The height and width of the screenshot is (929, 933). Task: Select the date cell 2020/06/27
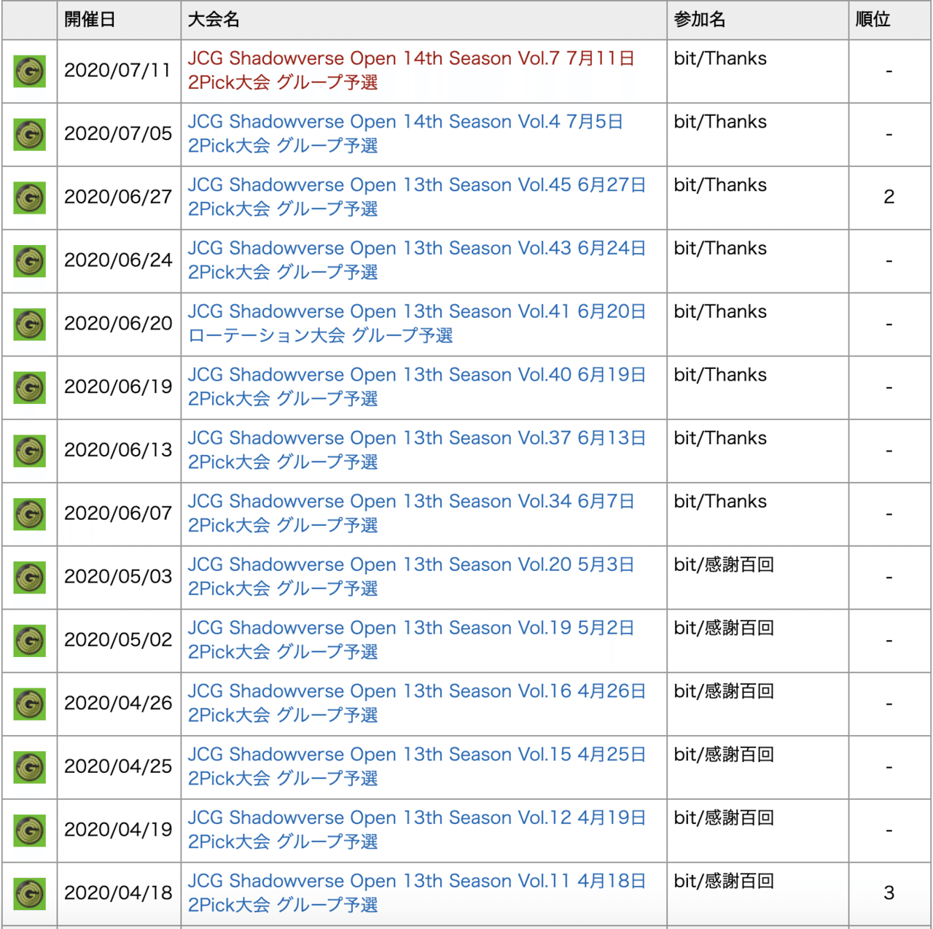pos(118,197)
